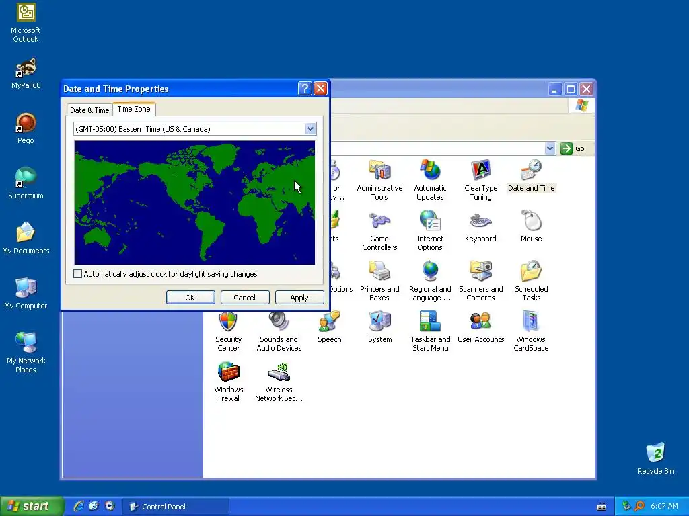Click the world map time zone image
The height and width of the screenshot is (516, 689).
(x=194, y=202)
